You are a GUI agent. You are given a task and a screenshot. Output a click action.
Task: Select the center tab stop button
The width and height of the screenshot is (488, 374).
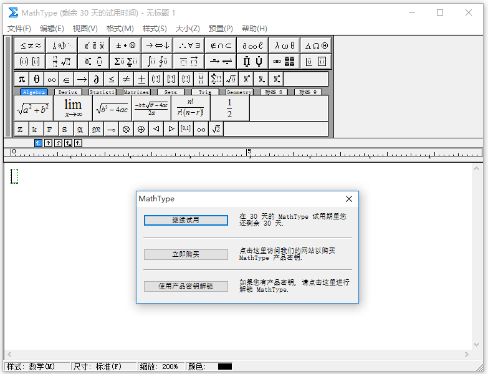[x=48, y=143]
